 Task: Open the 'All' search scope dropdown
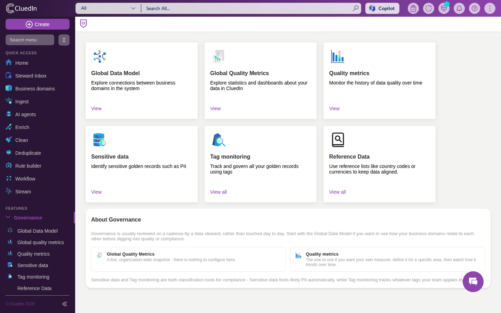pyautogui.click(x=108, y=8)
